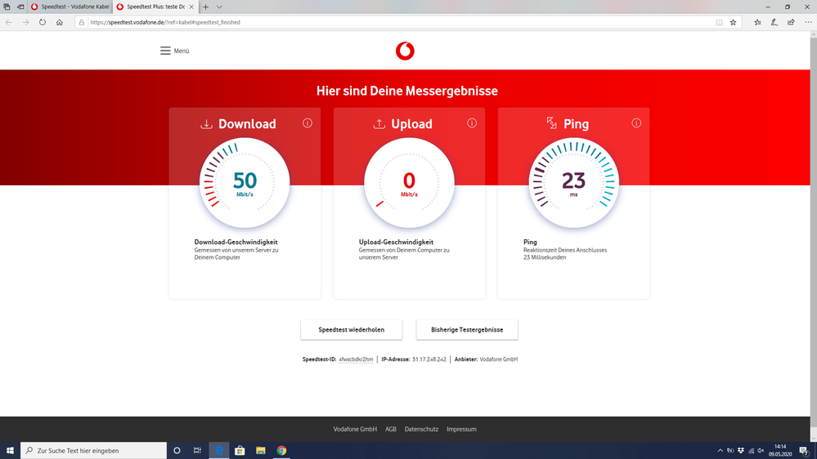817x459 pixels.
Task: Click the Ping arrows icon
Action: tap(552, 123)
